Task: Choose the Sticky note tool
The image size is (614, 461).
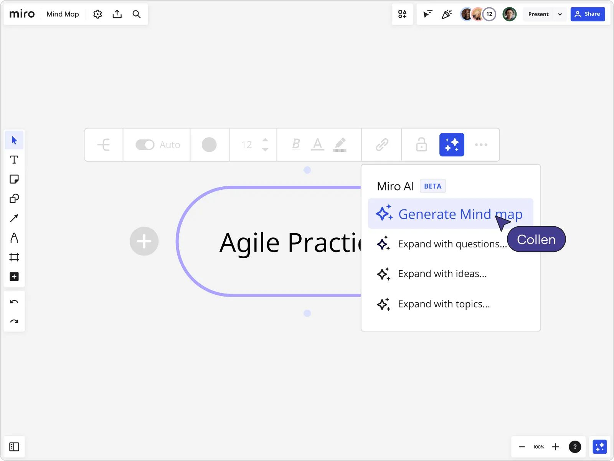Action: (x=14, y=179)
